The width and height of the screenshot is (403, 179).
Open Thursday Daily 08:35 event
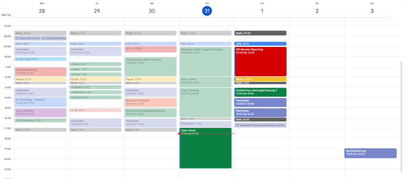pos(205,44)
